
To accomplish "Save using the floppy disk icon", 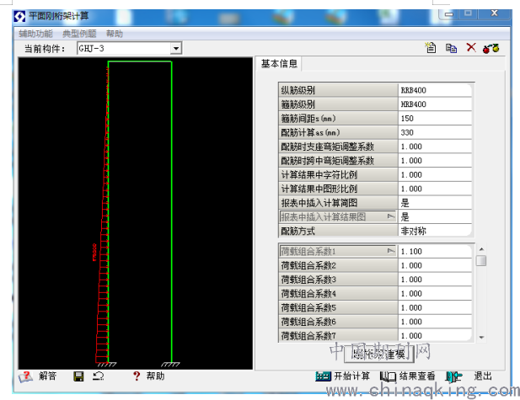I will pyautogui.click(x=78, y=376).
